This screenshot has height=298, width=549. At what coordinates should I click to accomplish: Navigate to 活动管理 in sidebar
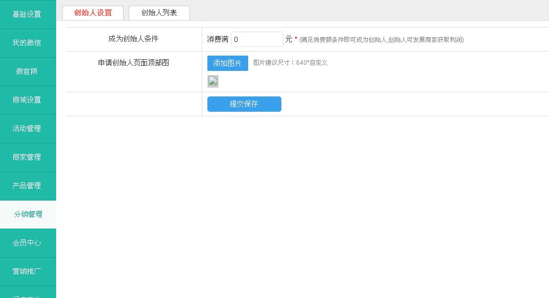(x=27, y=129)
